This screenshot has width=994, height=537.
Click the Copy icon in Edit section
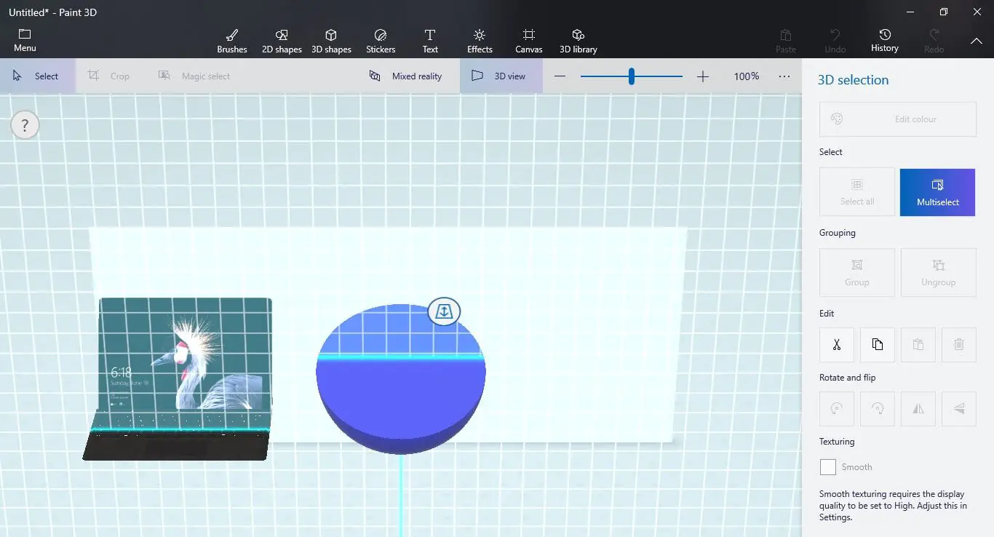coord(878,345)
